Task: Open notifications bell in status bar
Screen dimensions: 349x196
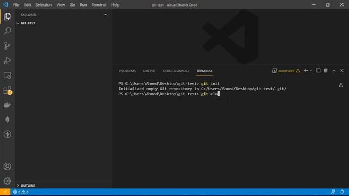Action: 342,192
